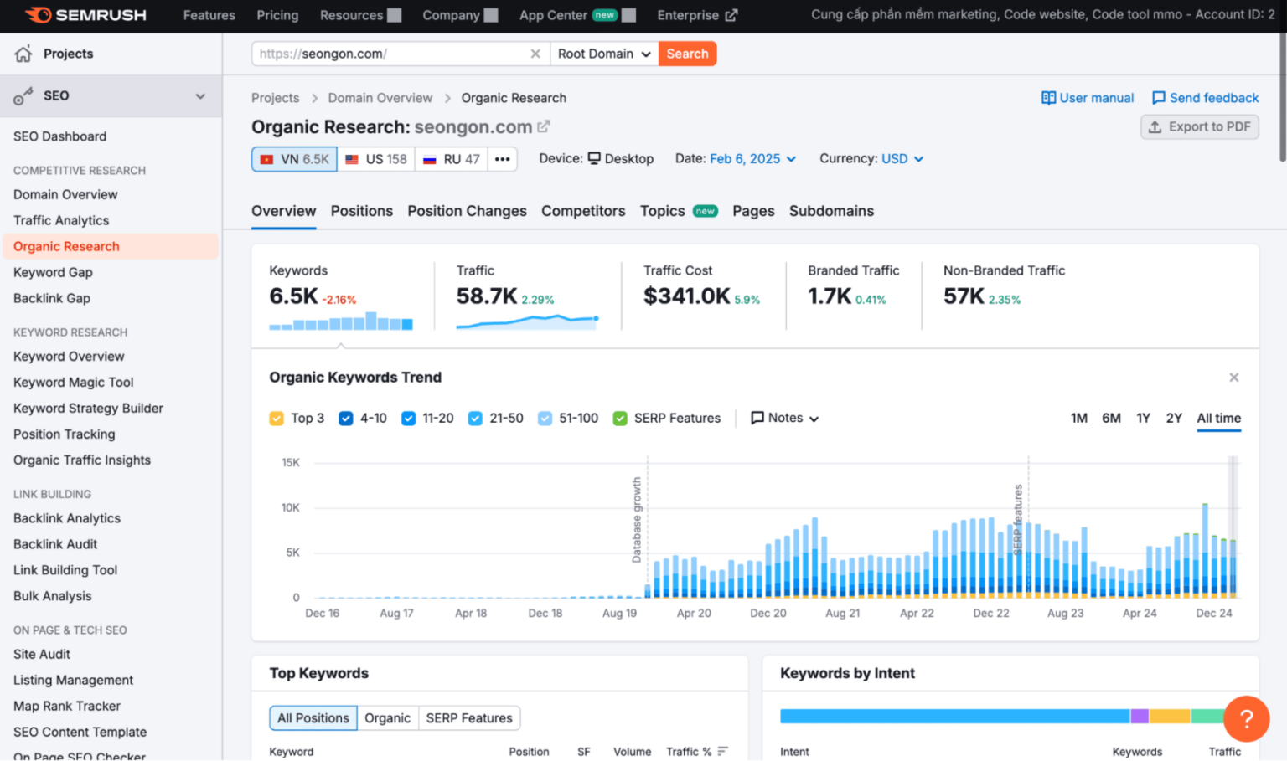Open the User manual link
Viewport: 1287px width, 761px height.
pyautogui.click(x=1087, y=97)
